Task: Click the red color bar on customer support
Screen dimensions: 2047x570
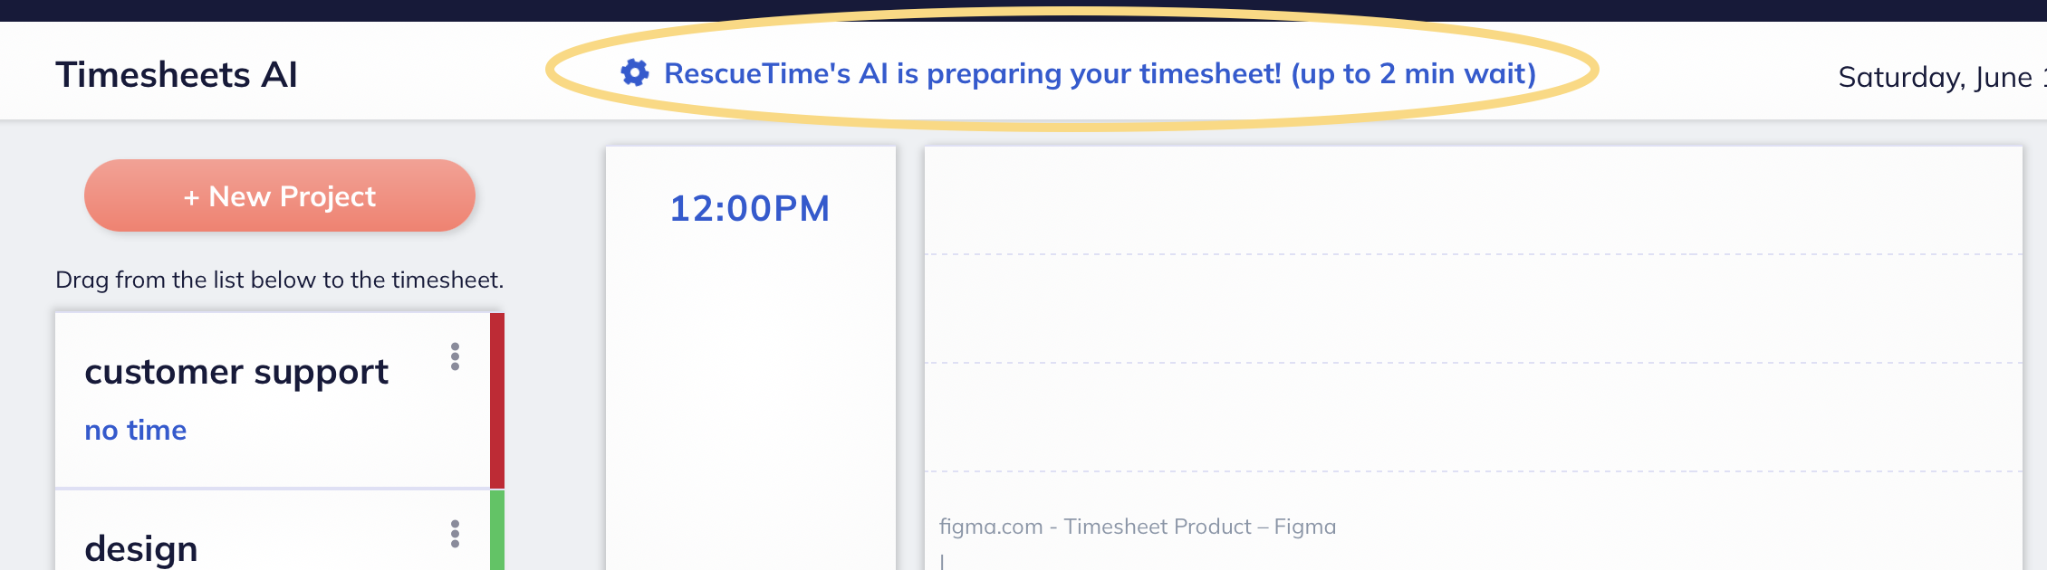Action: pyautogui.click(x=496, y=400)
